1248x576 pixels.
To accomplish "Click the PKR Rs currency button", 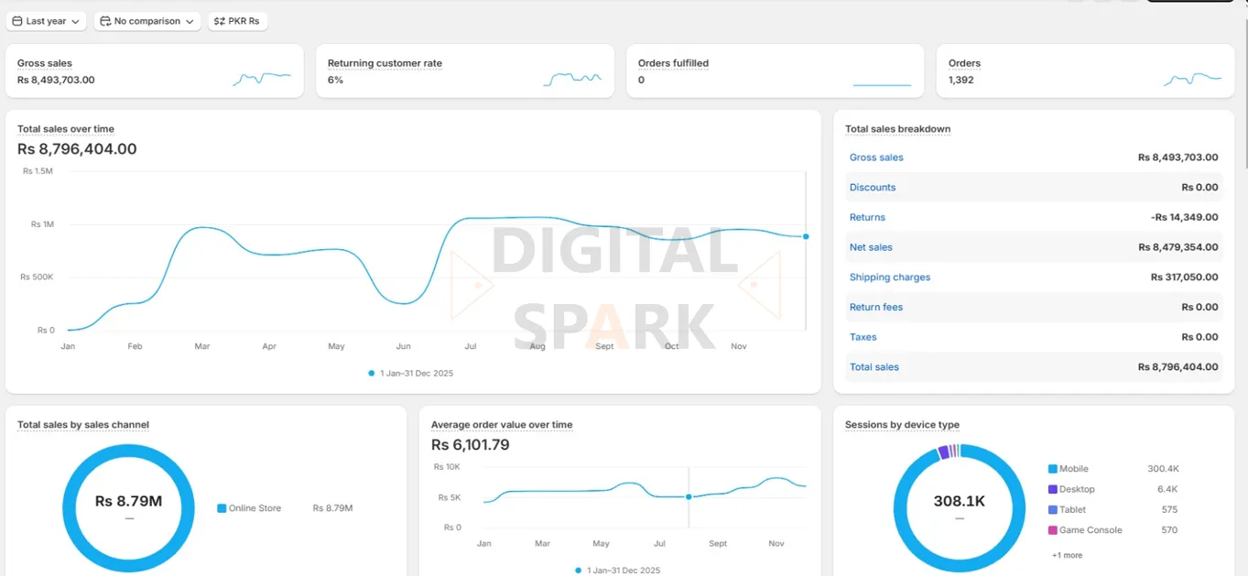I will 237,20.
